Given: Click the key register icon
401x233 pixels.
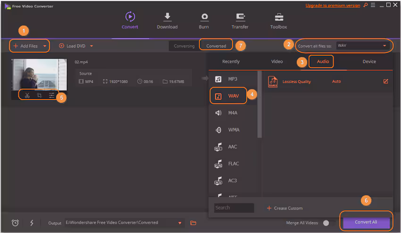Looking at the screenshot, I should tap(366, 5).
